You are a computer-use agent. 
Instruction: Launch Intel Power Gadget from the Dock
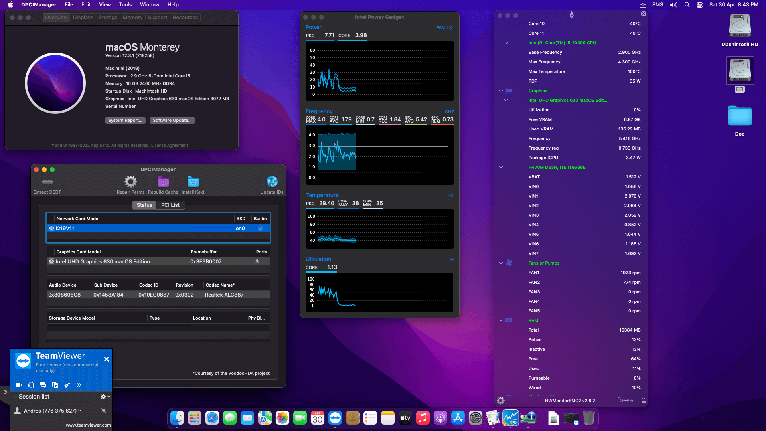coord(511,418)
